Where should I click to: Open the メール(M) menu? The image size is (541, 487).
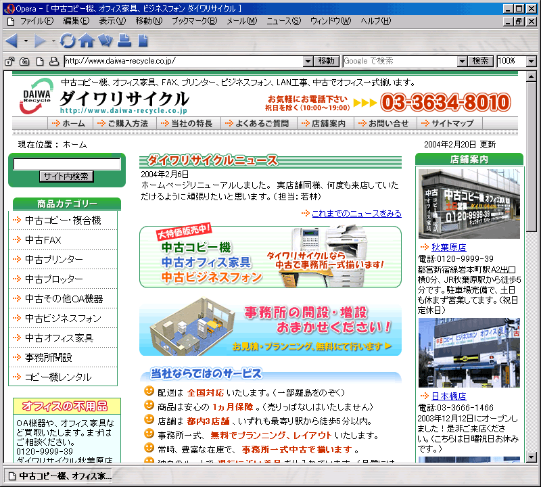point(242,22)
